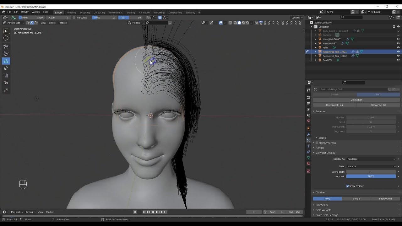Open the View Layer properties tab

[308, 109]
